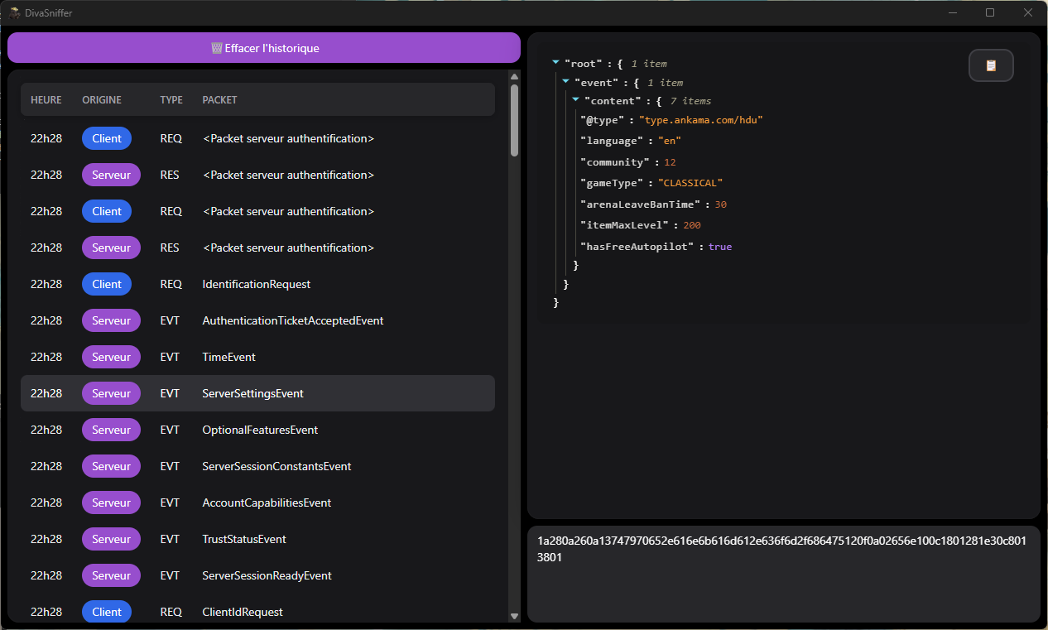Screen dimensions: 1048x630
Task: Click the Serveur badge on TrustStatusEvent row
Action: click(111, 539)
